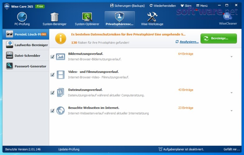Click the yellow info warning icon

61,38
